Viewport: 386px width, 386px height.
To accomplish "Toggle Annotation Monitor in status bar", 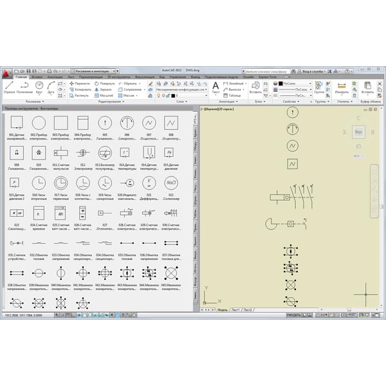I will click(134, 315).
